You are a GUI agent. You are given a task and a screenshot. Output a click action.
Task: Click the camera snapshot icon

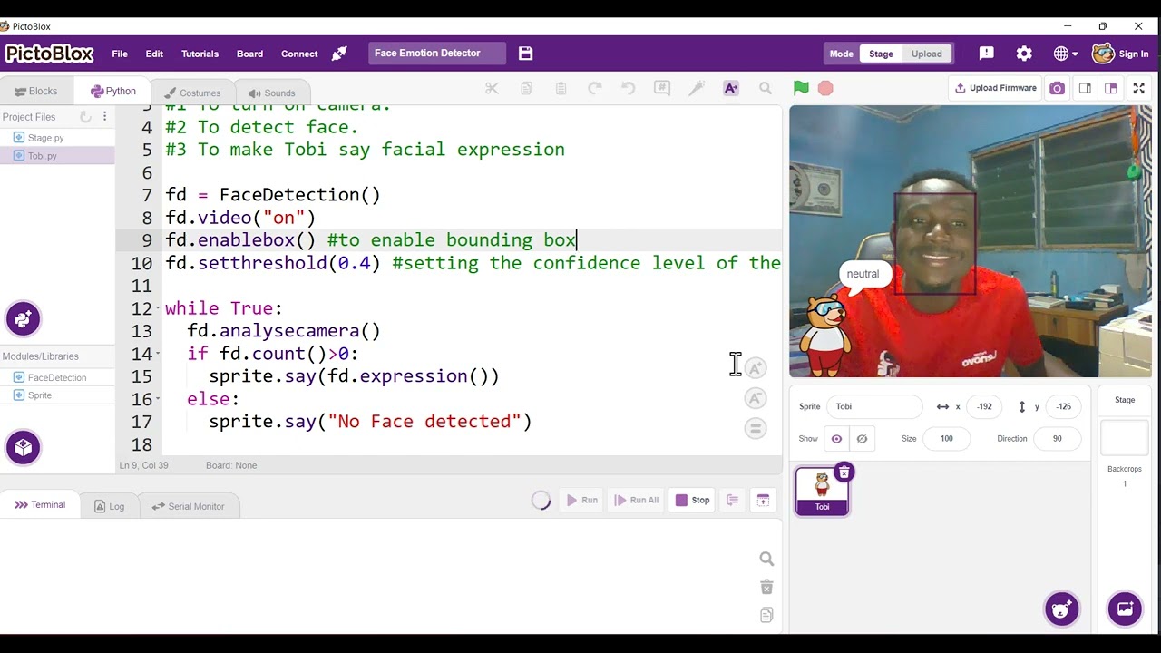click(x=1058, y=88)
